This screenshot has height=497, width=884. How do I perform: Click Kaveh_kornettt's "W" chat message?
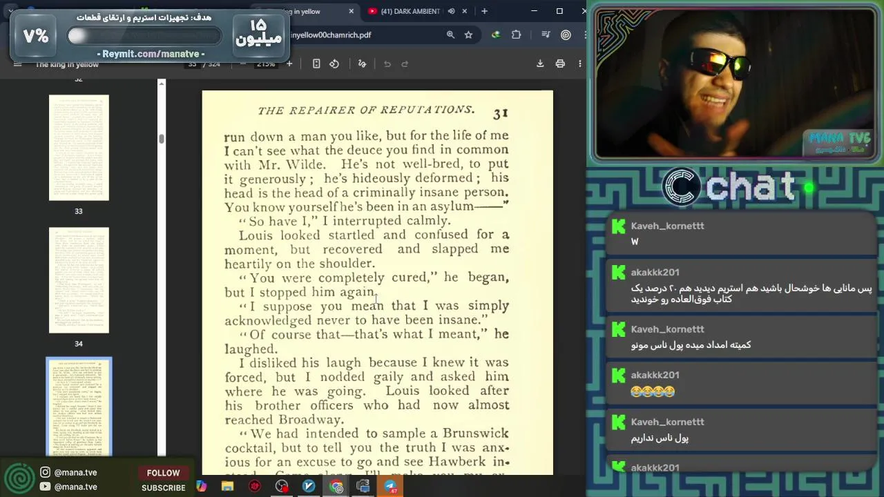(635, 242)
